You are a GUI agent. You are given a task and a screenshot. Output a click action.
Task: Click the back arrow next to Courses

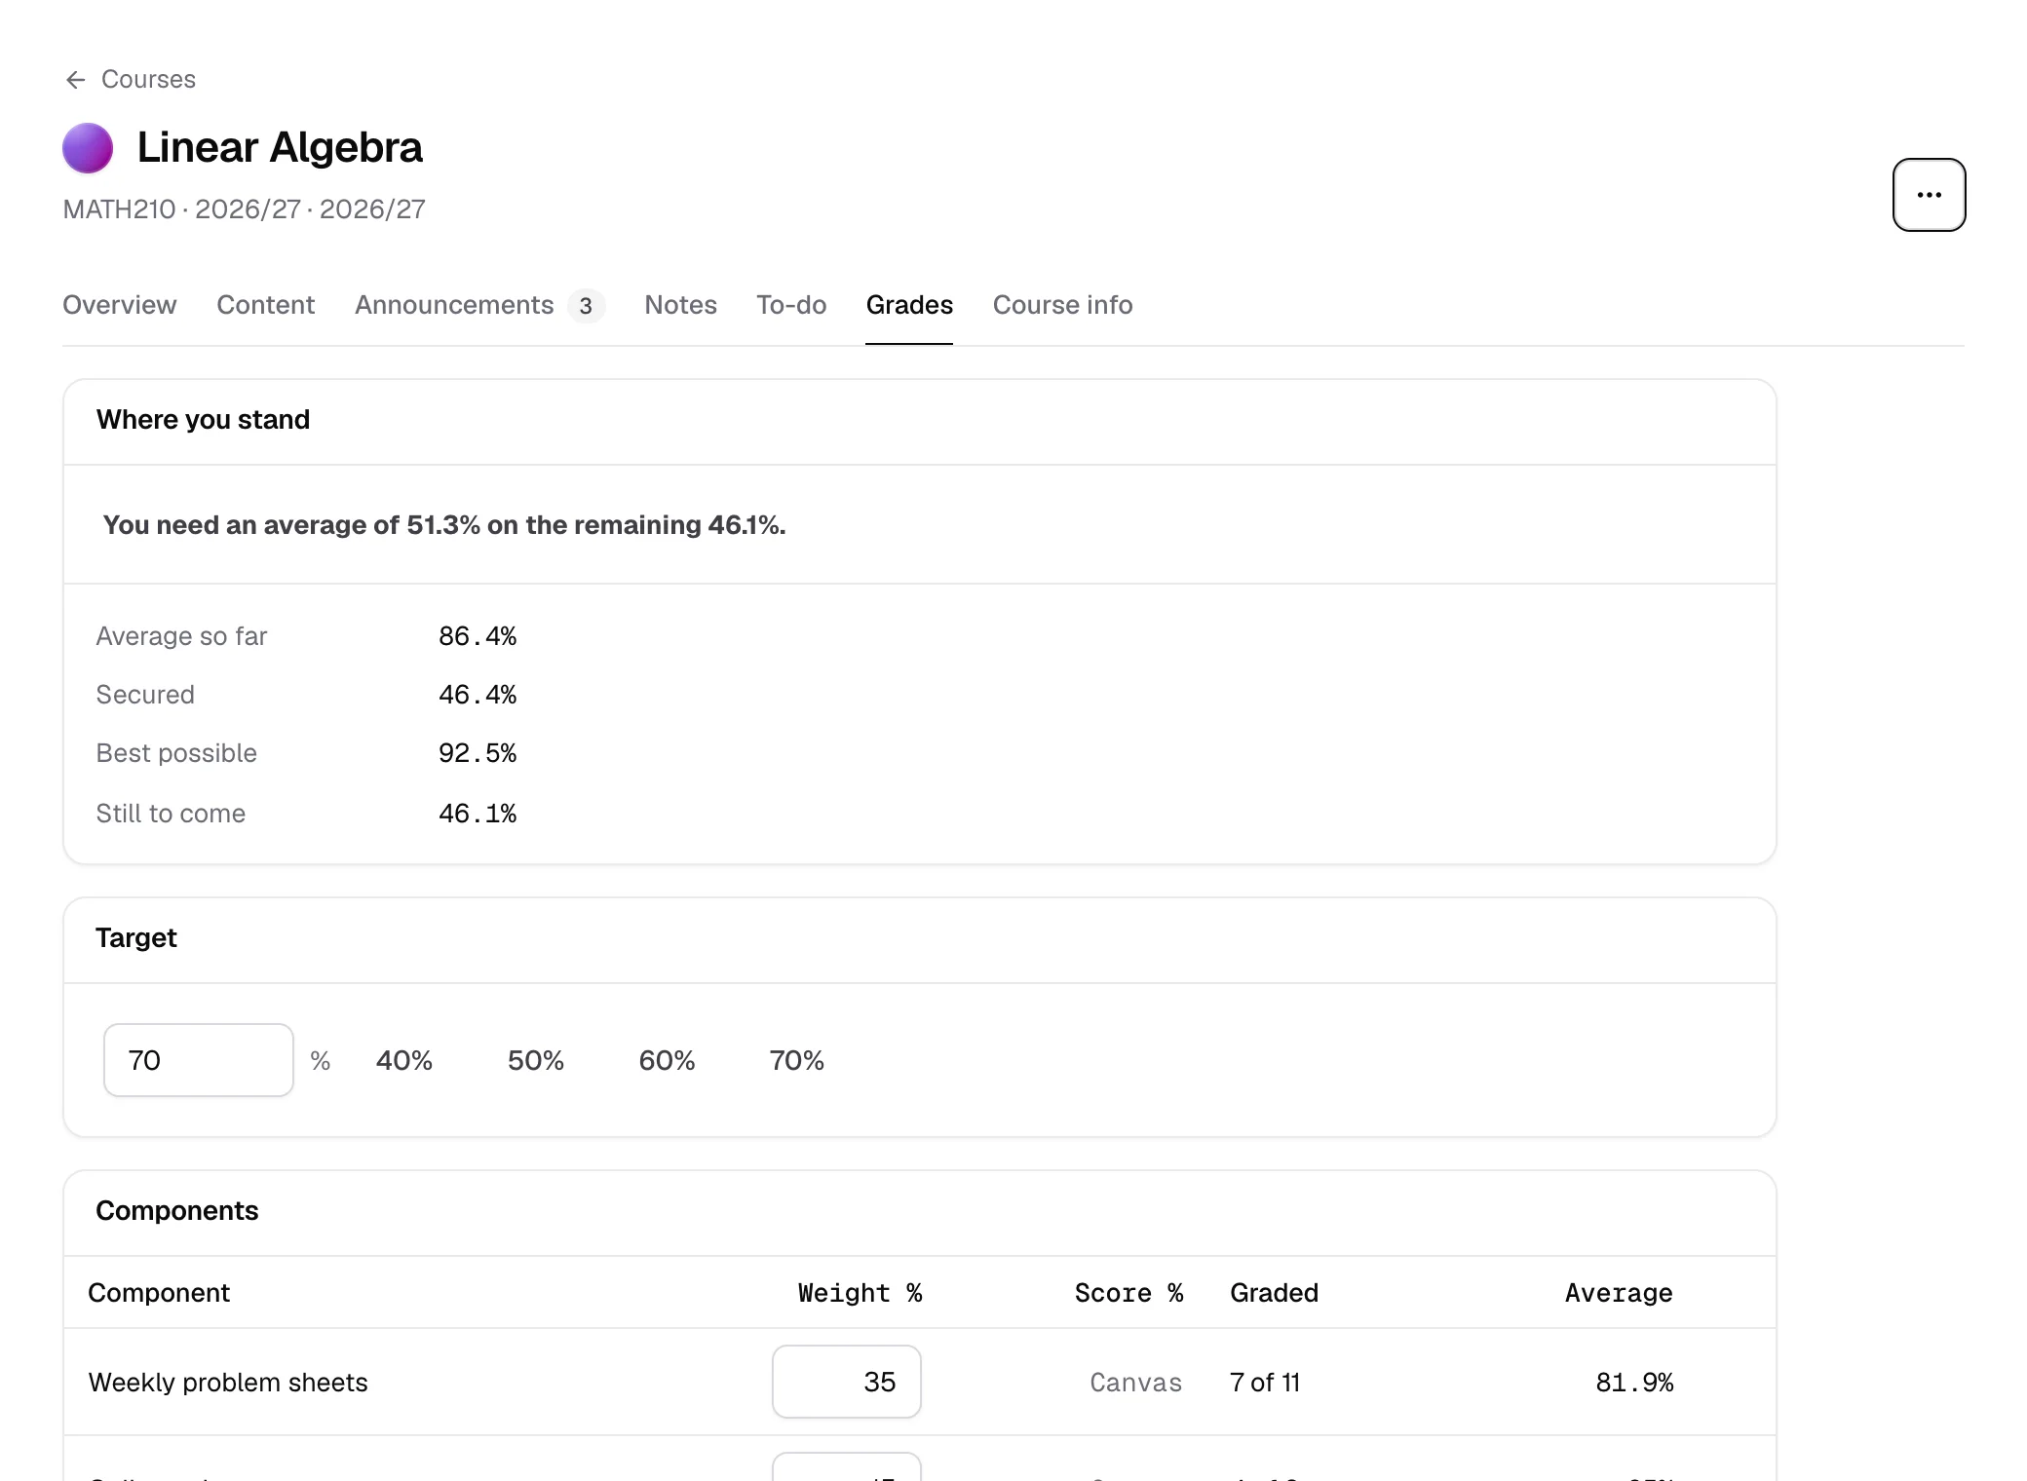pos(75,80)
